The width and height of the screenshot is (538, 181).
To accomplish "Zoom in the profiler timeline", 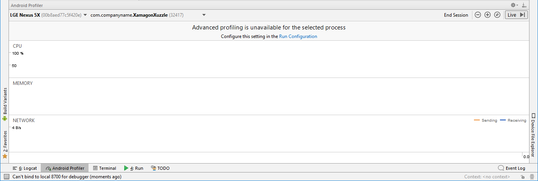I will (488, 15).
